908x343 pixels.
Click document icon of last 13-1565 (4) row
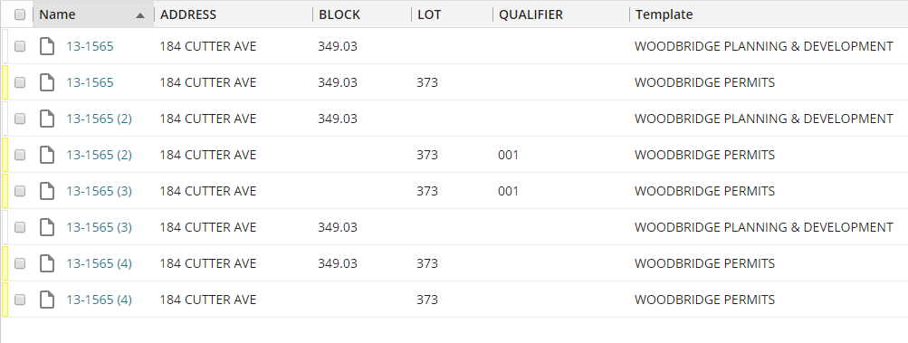pyautogui.click(x=47, y=300)
